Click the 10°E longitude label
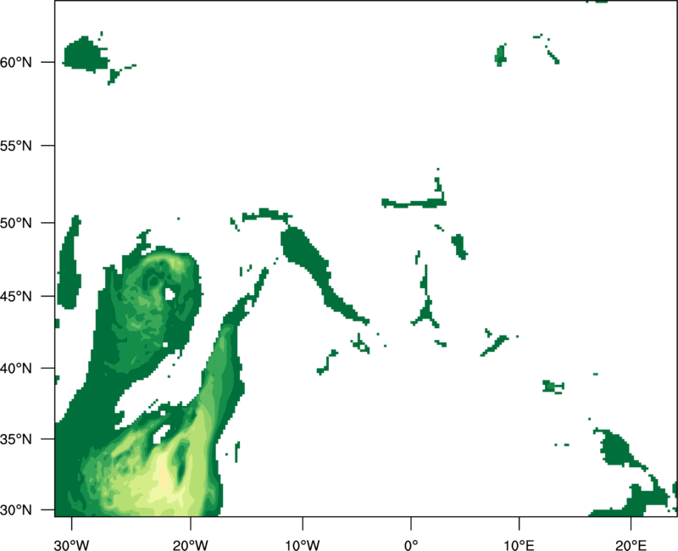This screenshot has height=551, width=678. [519, 545]
